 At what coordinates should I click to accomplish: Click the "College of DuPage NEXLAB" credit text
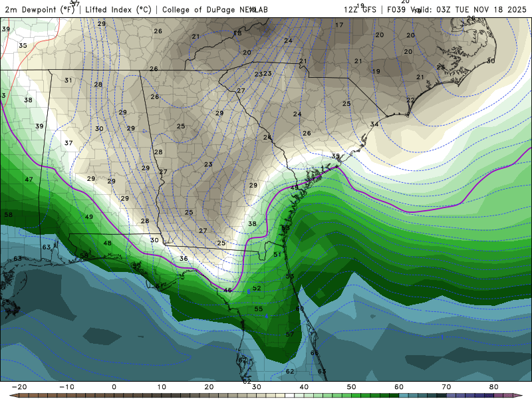click(x=215, y=10)
